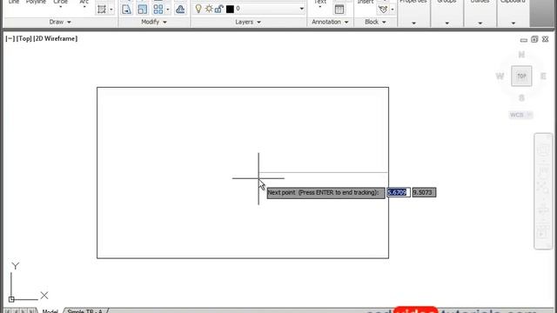Expand the Block panel

375,22
